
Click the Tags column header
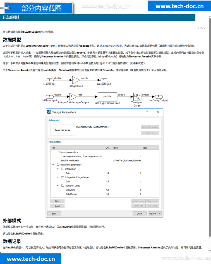pos(151,148)
